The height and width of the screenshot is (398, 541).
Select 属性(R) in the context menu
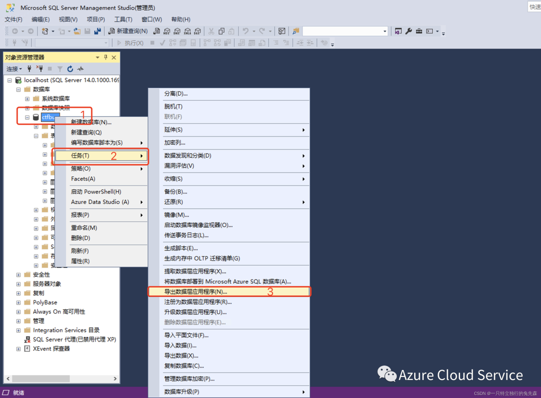pyautogui.click(x=101, y=261)
